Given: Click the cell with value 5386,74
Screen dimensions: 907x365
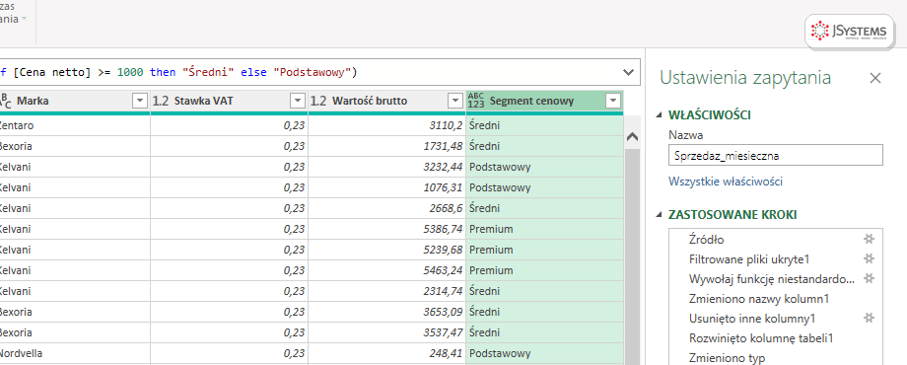Looking at the screenshot, I should (387, 229).
